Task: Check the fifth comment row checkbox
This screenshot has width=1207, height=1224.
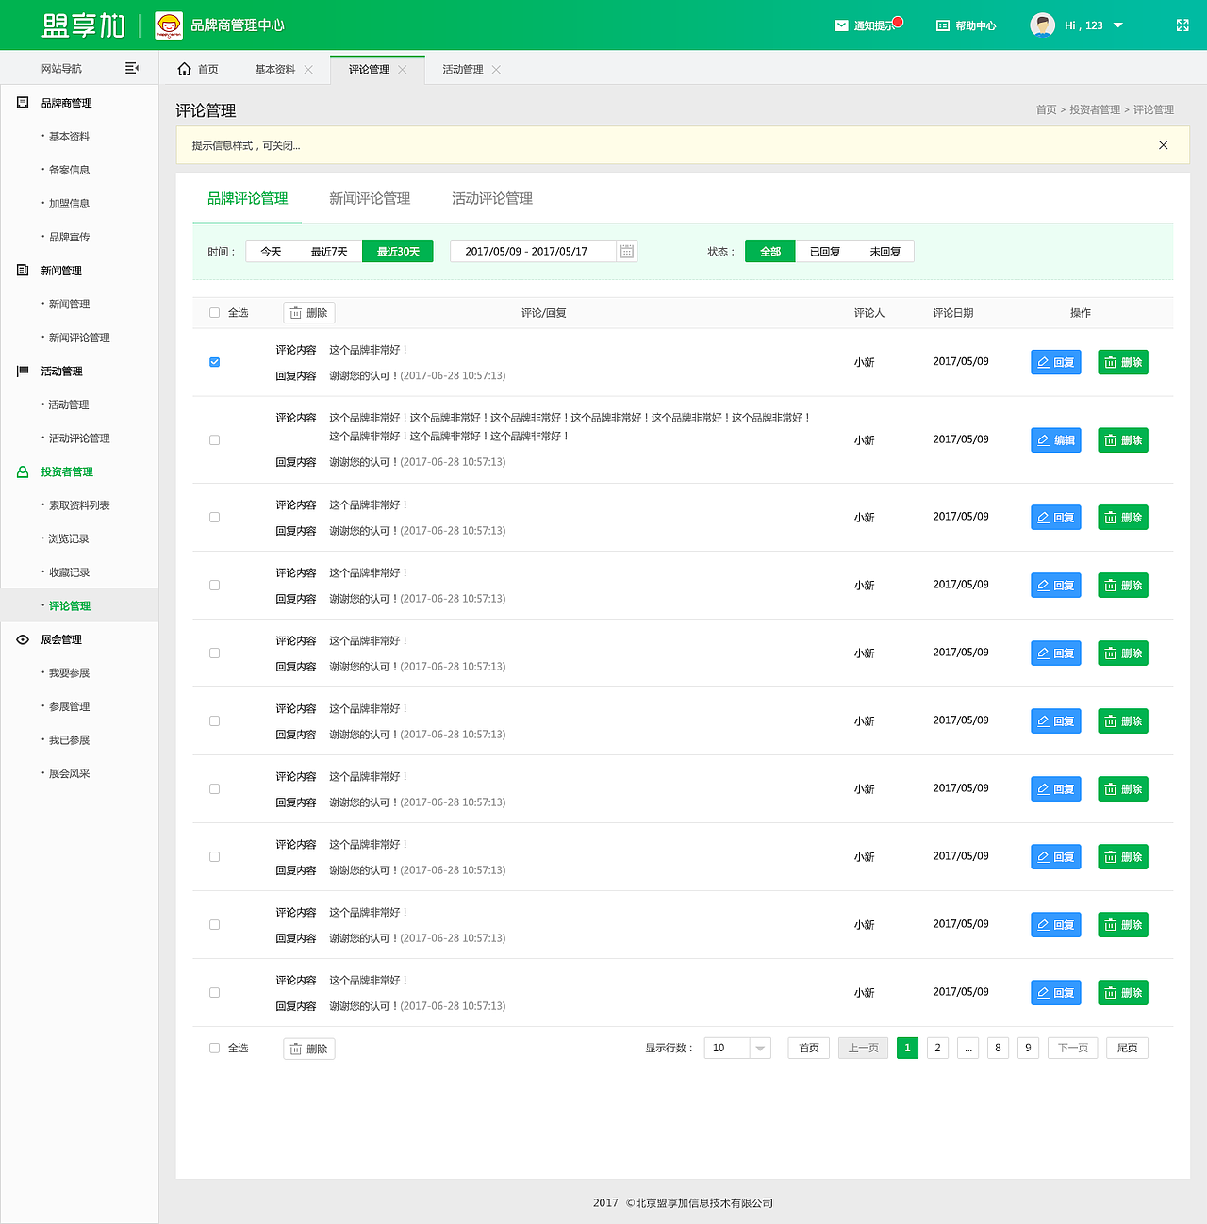Action: pyautogui.click(x=215, y=653)
